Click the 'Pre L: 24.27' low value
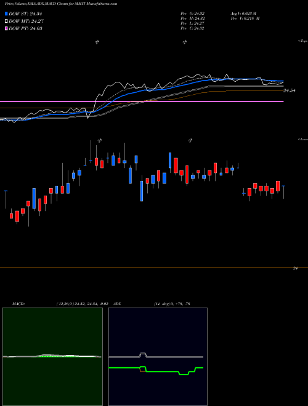This screenshot has height=406, width=308. (x=192, y=23)
